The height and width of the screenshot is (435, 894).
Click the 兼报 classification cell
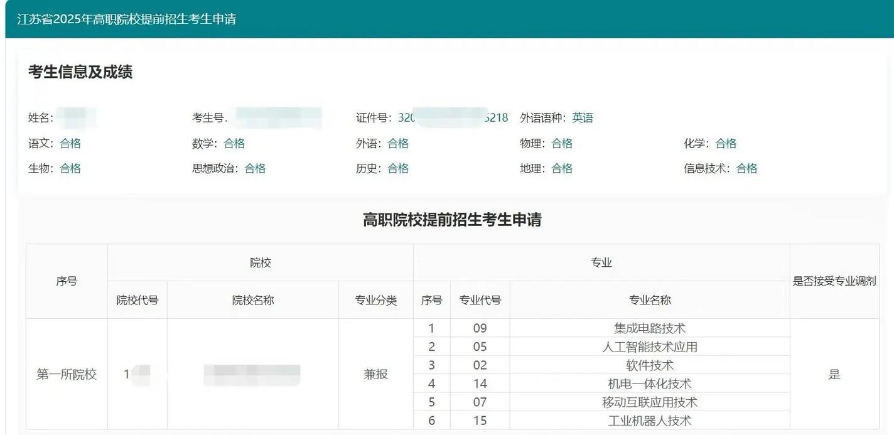376,373
